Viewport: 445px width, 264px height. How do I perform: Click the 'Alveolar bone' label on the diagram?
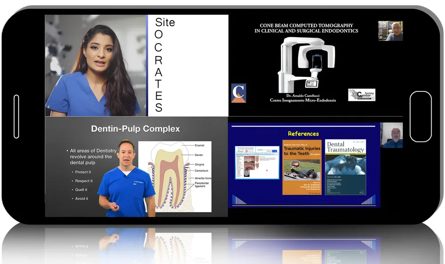point(203,178)
